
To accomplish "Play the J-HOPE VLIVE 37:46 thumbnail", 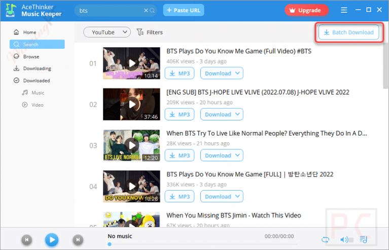I will click(x=132, y=104).
